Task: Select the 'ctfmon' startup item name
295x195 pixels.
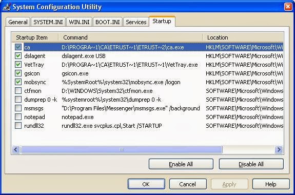Action: coord(33,91)
